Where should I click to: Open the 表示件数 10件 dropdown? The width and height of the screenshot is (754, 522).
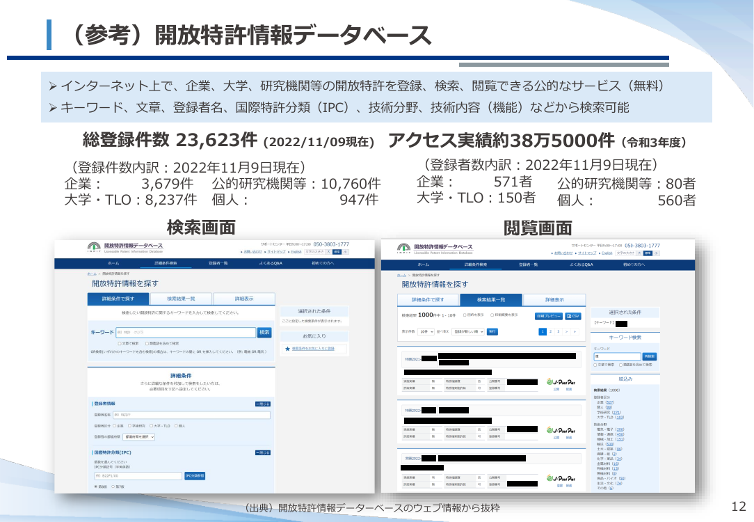(426, 331)
